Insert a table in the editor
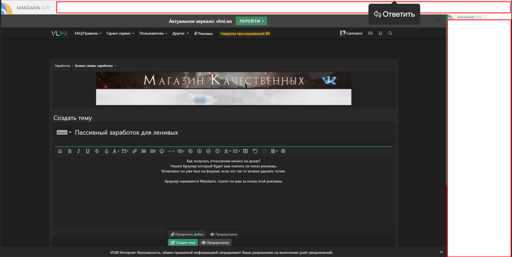 tap(245, 151)
